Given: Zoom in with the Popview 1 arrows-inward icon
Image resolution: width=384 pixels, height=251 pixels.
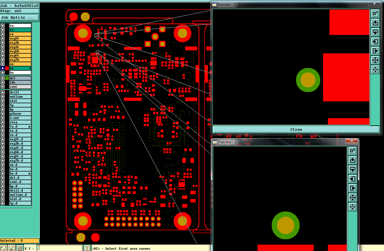Looking at the screenshot, I should point(375,60).
